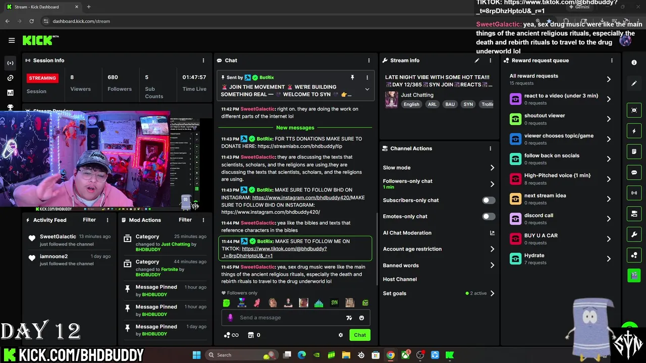Open Windows Start button on taskbar
The image size is (646, 363).
pyautogui.click(x=196, y=355)
